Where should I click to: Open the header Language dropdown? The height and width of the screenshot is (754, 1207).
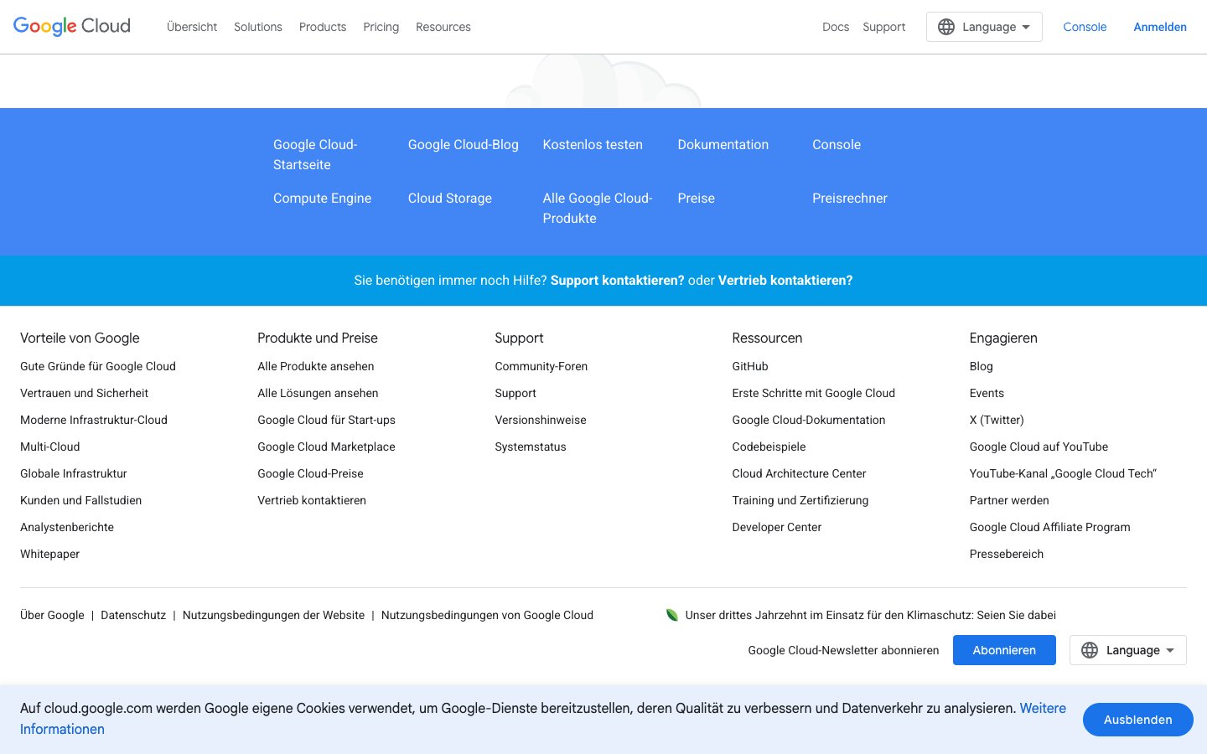point(983,27)
